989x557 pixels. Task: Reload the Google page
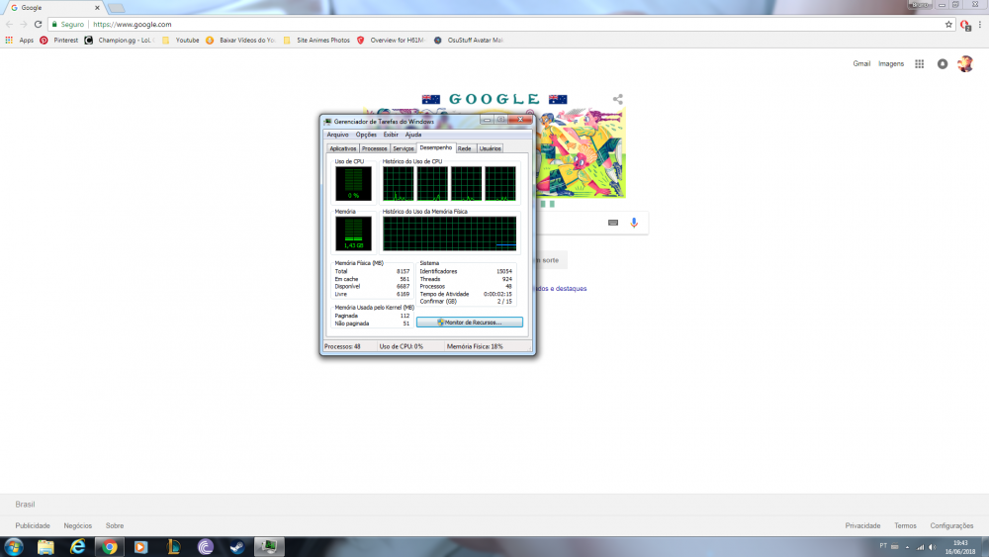coord(38,24)
